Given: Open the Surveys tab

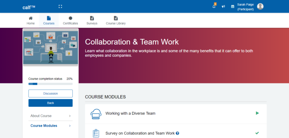Looking at the screenshot, I should tap(92, 20).
